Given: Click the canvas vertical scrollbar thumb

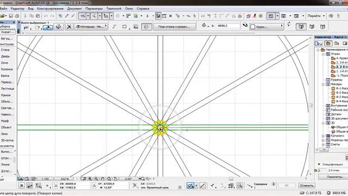Looking at the screenshot, I should coord(310,105).
